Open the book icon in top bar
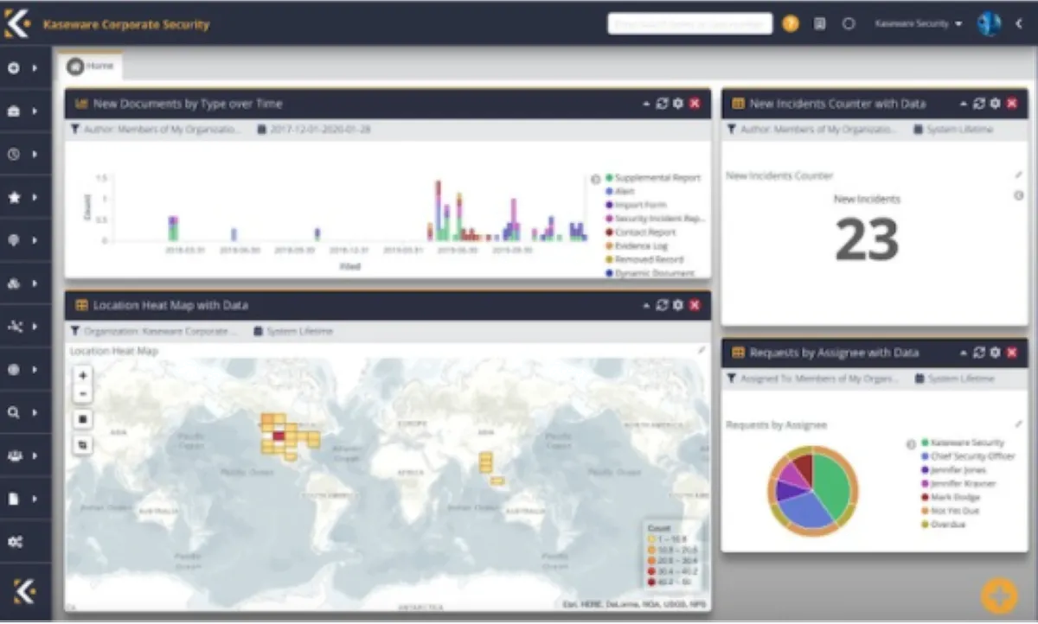The width and height of the screenshot is (1038, 624). [x=820, y=24]
